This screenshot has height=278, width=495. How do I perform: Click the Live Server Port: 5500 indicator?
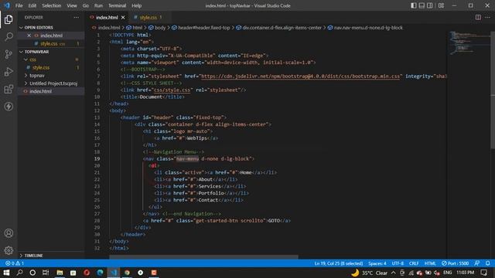point(456,263)
